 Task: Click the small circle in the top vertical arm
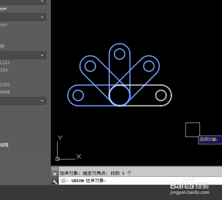[x=120, y=54]
